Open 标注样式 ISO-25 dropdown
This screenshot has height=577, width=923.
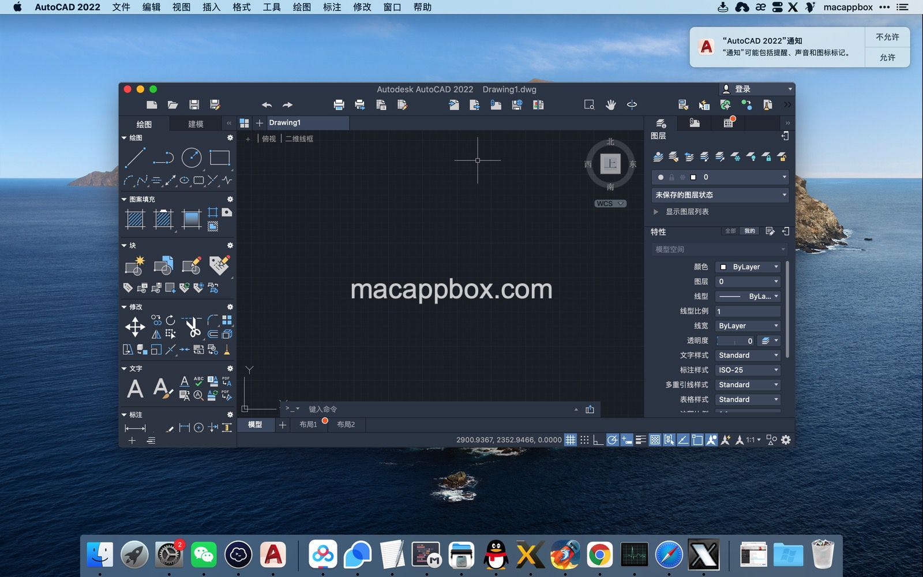click(748, 370)
